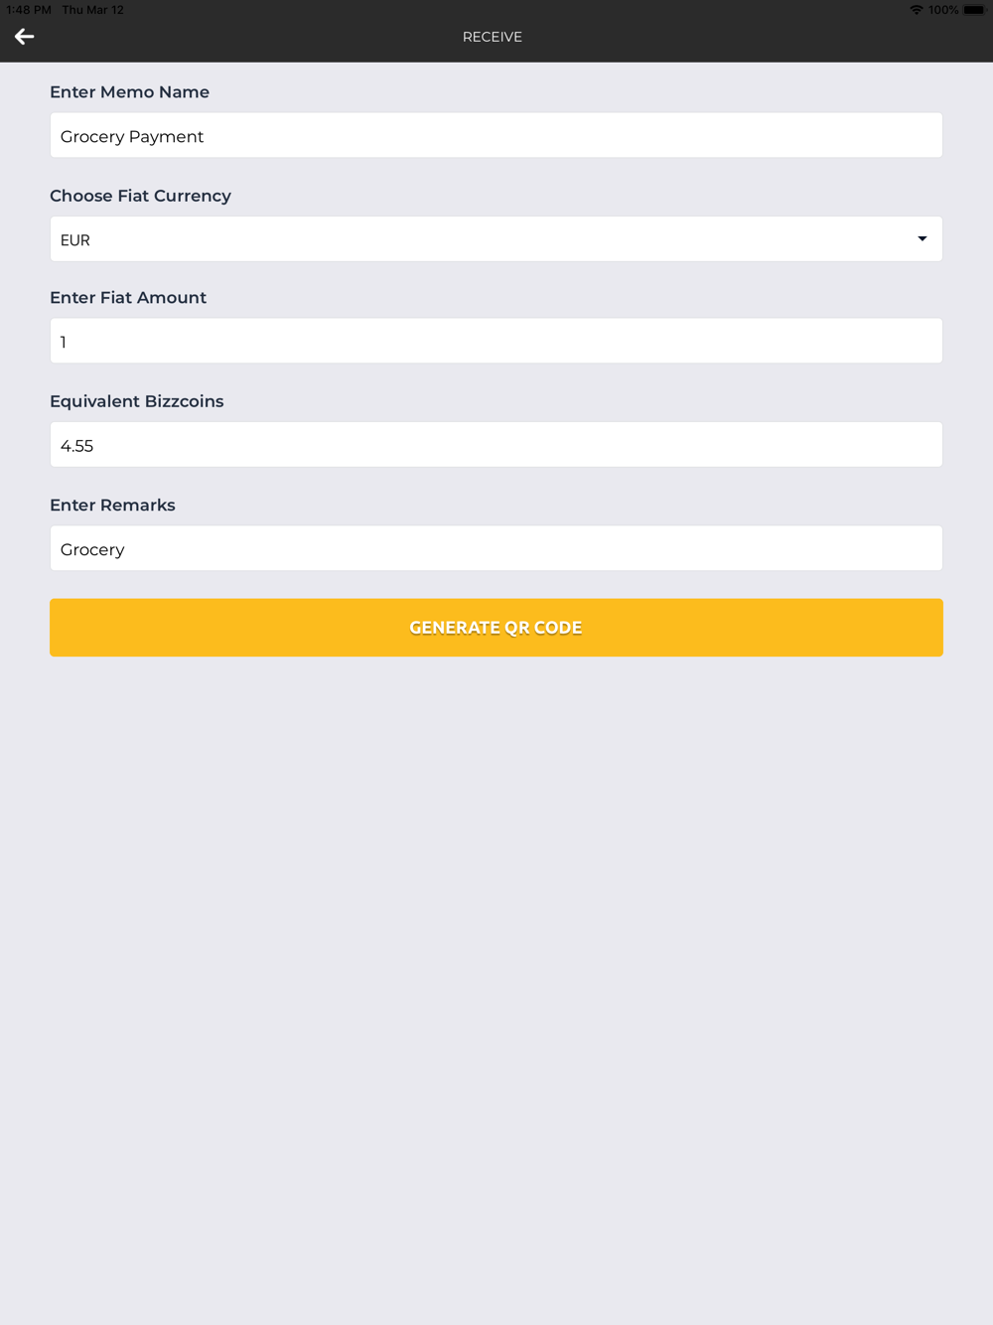993x1325 pixels.
Task: Click the dropdown caret in currency field
Action: 922,238
